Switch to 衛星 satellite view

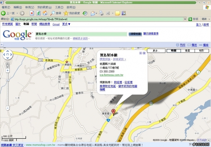(188, 51)
